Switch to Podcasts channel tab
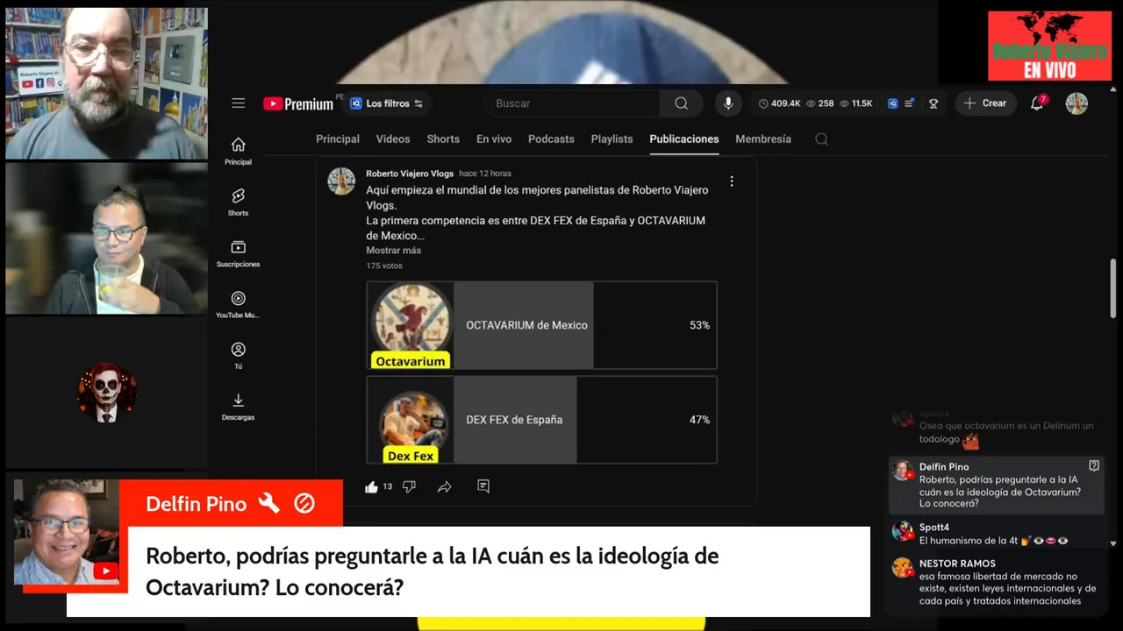The image size is (1123, 631). coord(551,139)
